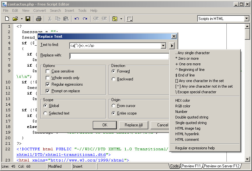Click editor scrollbar down arrow
The height and width of the screenshot is (171, 252).
(247, 159)
